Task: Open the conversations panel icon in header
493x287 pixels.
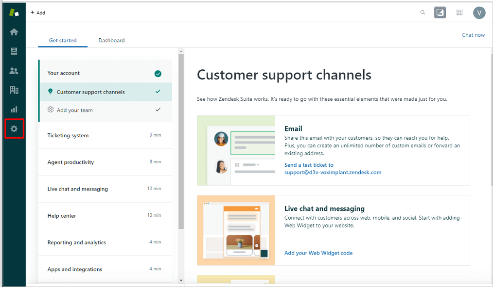Action: (x=440, y=13)
